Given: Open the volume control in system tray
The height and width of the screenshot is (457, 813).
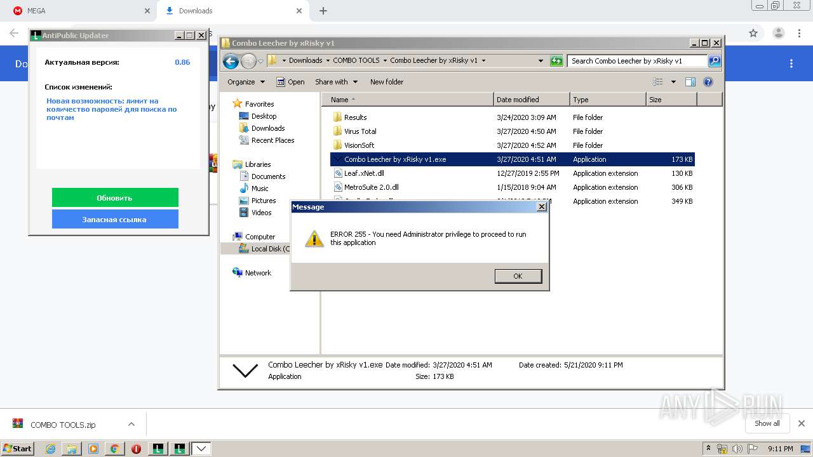Looking at the screenshot, I should click(x=737, y=449).
